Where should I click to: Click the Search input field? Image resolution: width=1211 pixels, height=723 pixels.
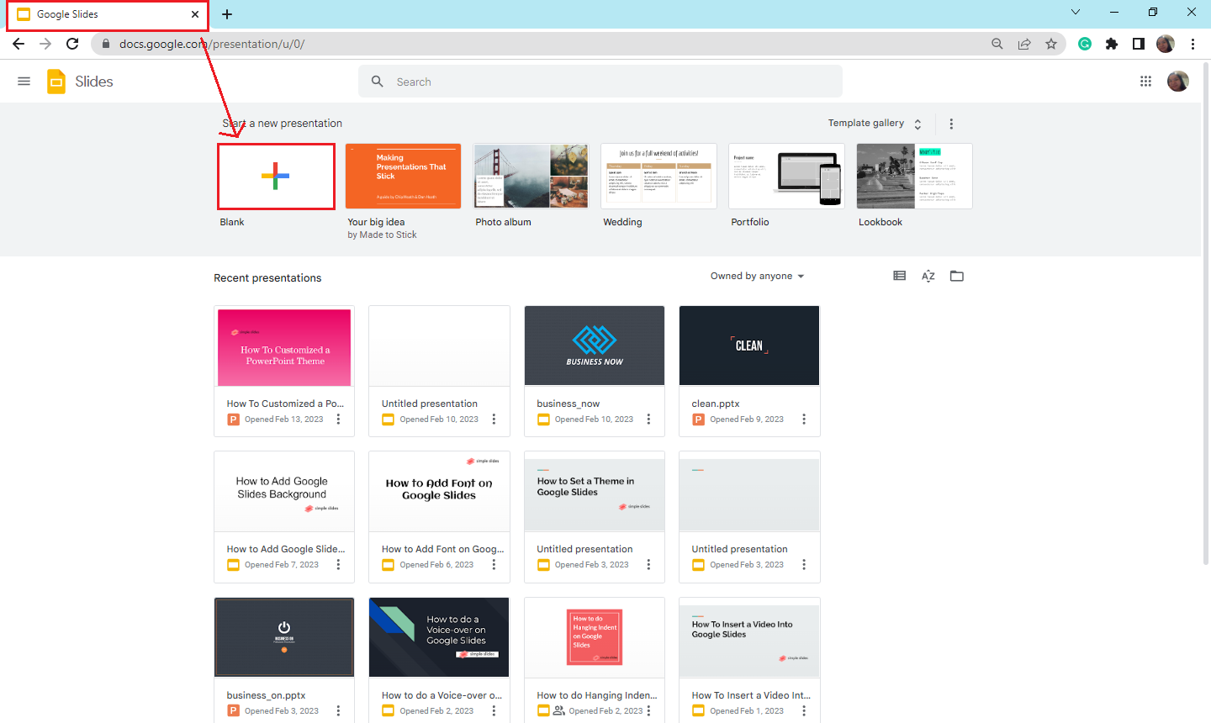coord(600,82)
